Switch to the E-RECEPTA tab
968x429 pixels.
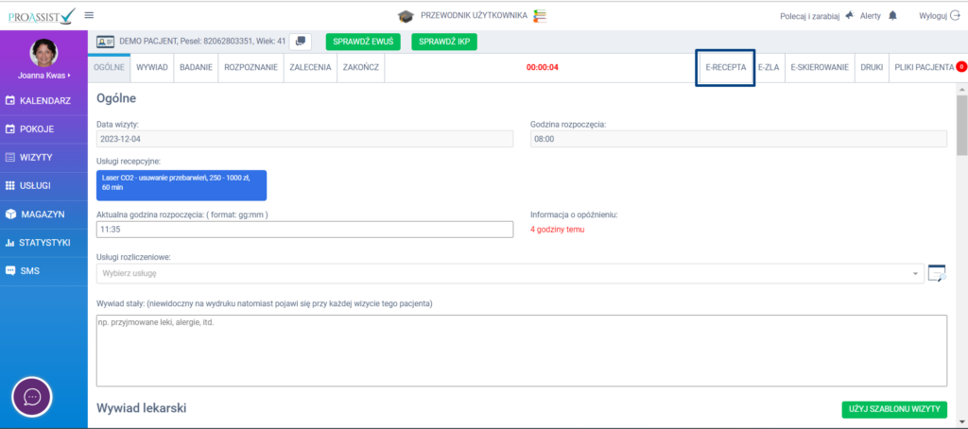725,67
